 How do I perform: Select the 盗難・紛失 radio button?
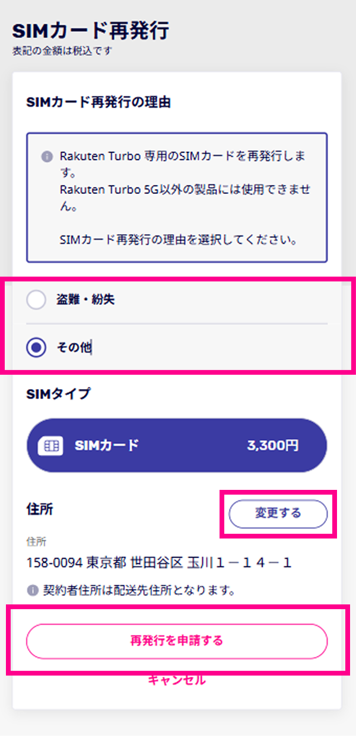[36, 300]
